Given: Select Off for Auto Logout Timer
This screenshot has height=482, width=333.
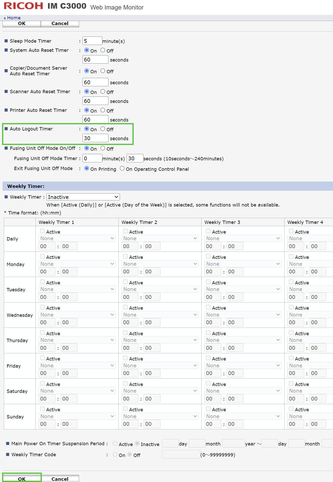Looking at the screenshot, I should click(x=103, y=129).
